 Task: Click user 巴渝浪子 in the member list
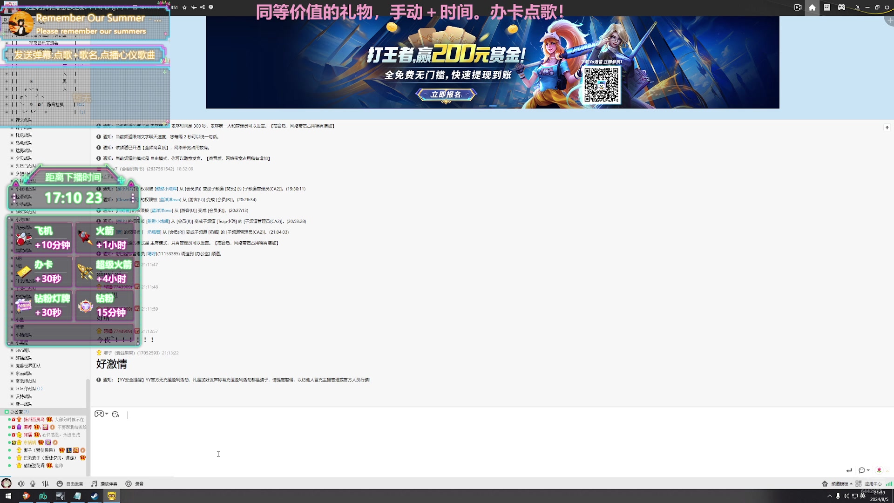pos(50,458)
